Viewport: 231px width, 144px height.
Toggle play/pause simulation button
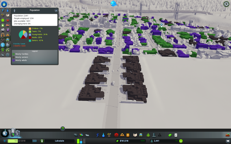5,141
